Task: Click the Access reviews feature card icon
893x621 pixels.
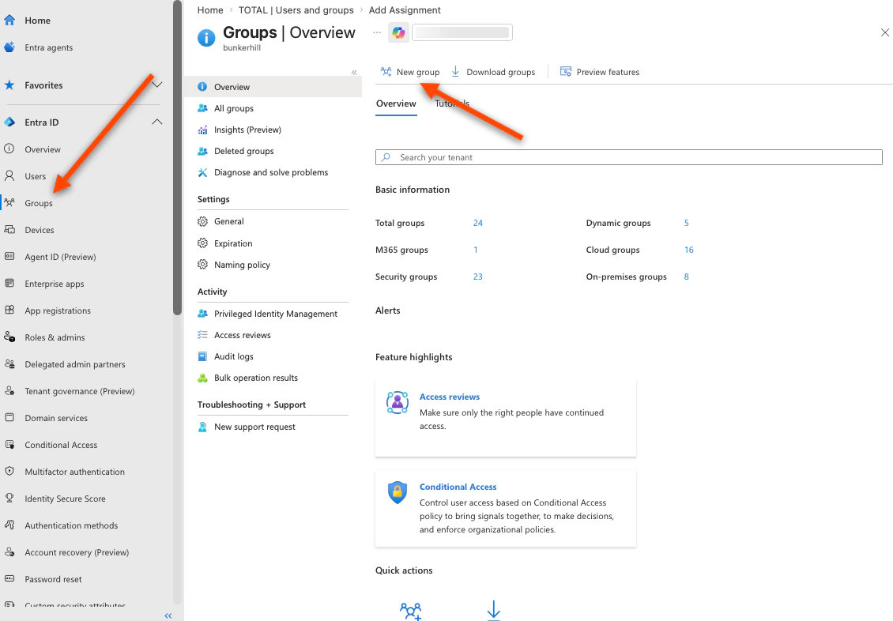Action: (x=398, y=402)
